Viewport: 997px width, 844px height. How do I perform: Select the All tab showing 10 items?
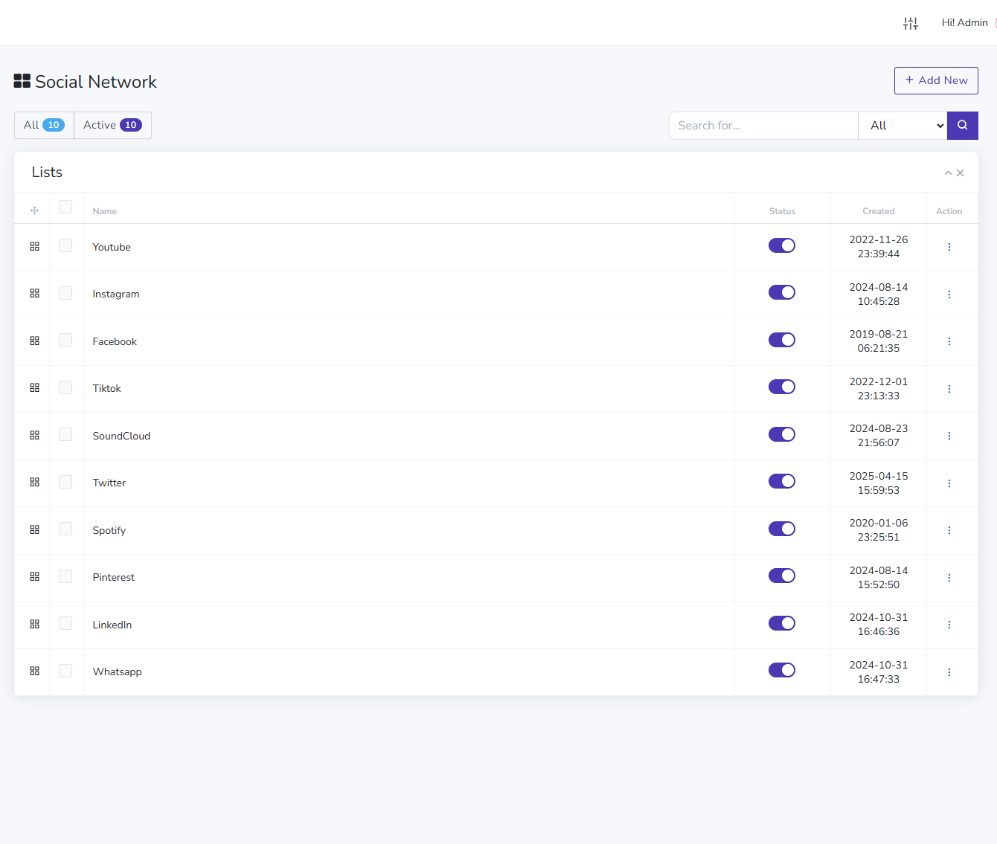coord(43,125)
